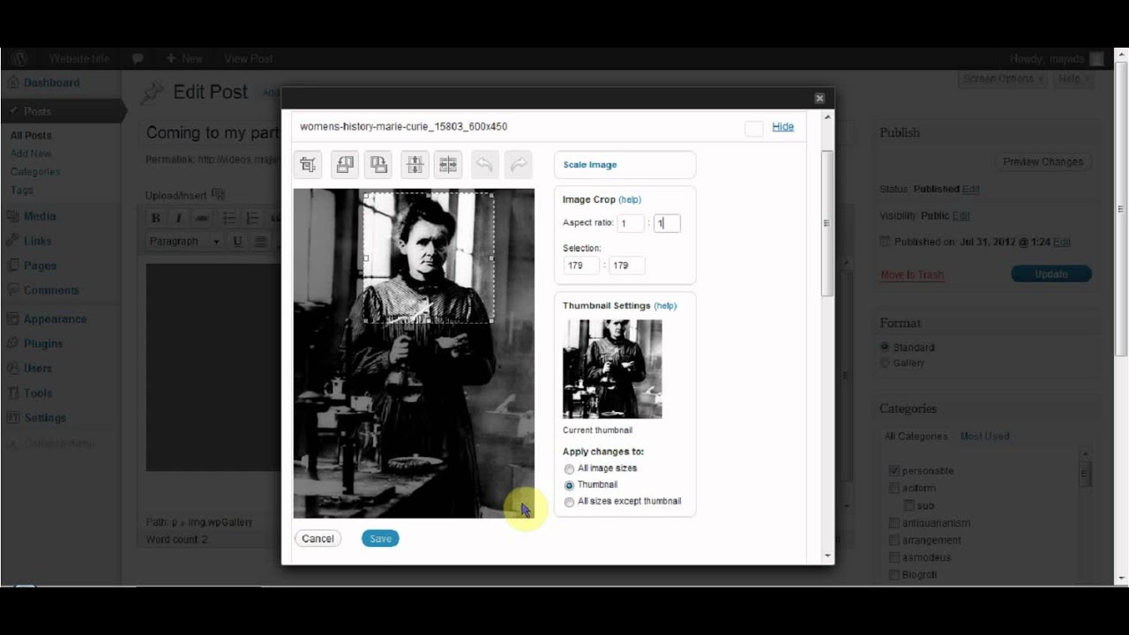This screenshot has height=635, width=1129.
Task: Toggle Italic in post editor toolbar
Action: tap(179, 218)
